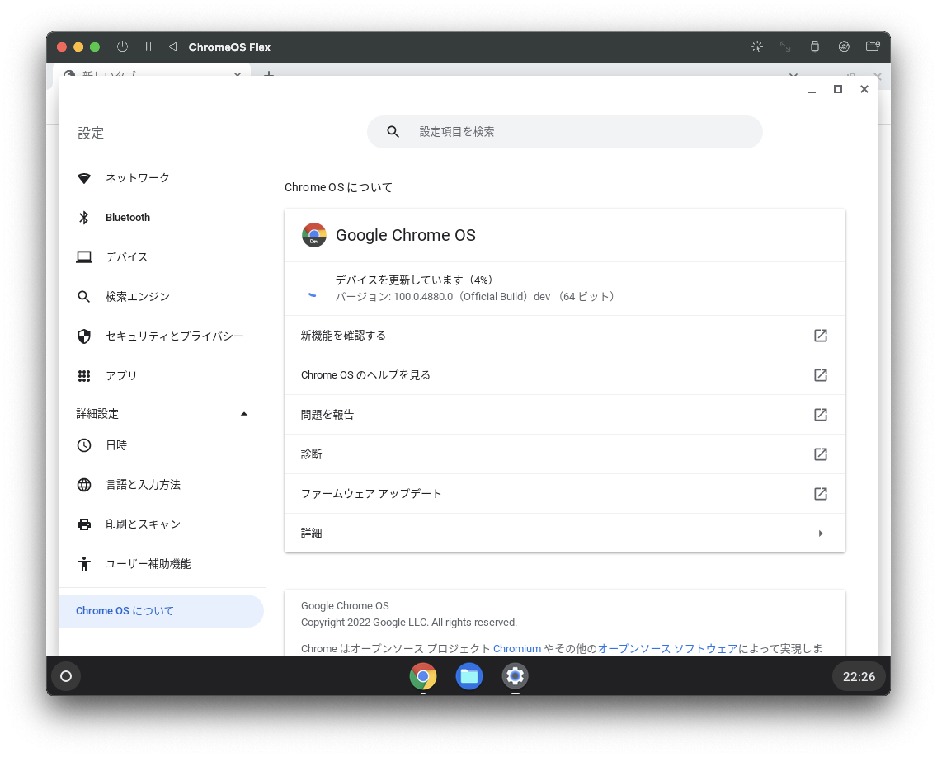Open the Files app from the shelf
The image size is (937, 757).
click(469, 676)
